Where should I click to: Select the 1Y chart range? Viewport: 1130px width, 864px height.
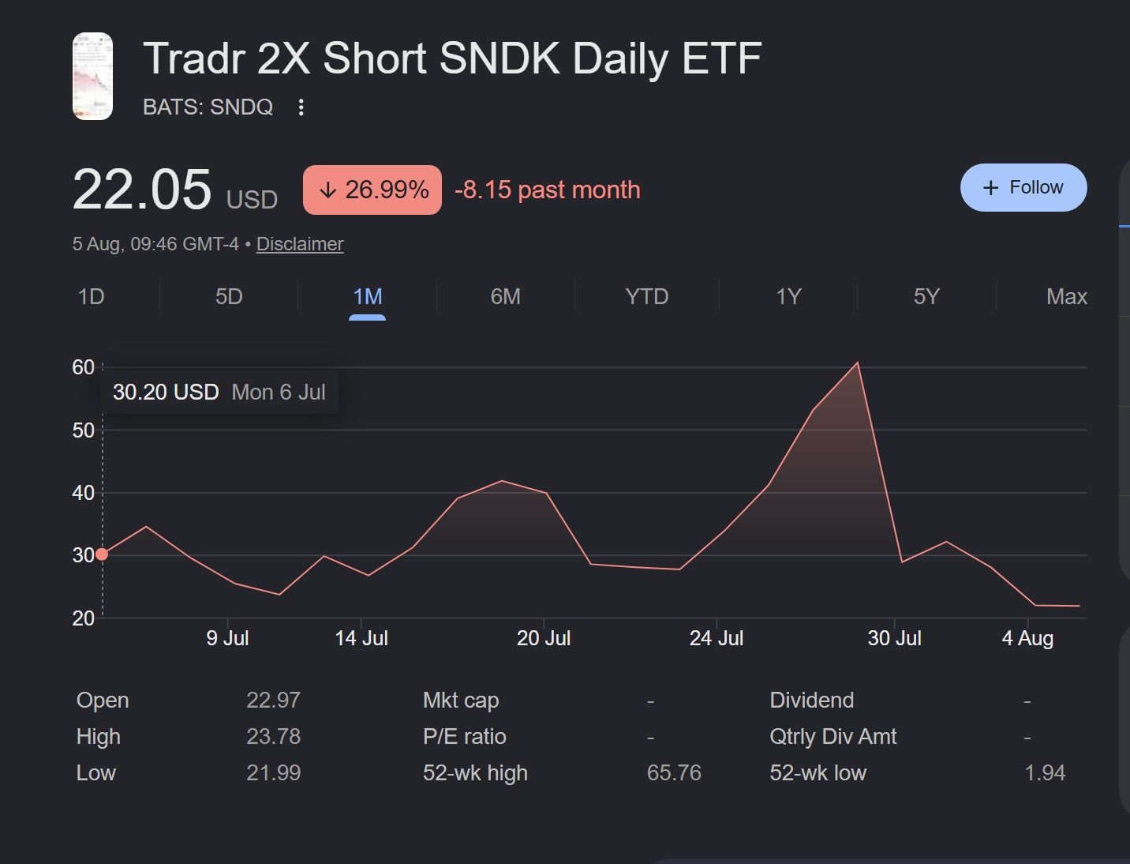click(x=788, y=297)
